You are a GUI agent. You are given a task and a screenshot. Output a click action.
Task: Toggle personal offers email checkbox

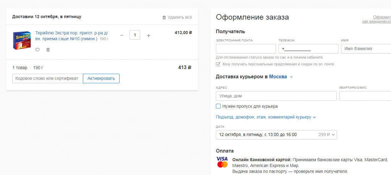coord(218,64)
